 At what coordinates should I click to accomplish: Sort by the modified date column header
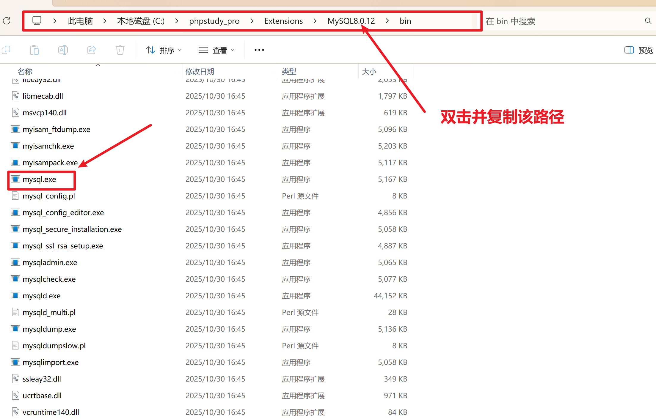point(200,71)
